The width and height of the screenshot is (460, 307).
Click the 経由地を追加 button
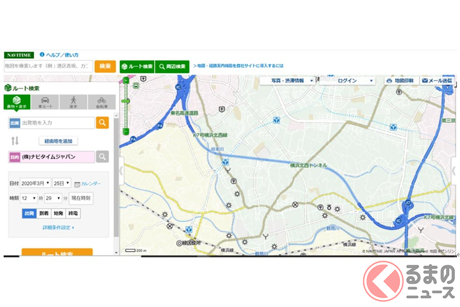[58, 141]
